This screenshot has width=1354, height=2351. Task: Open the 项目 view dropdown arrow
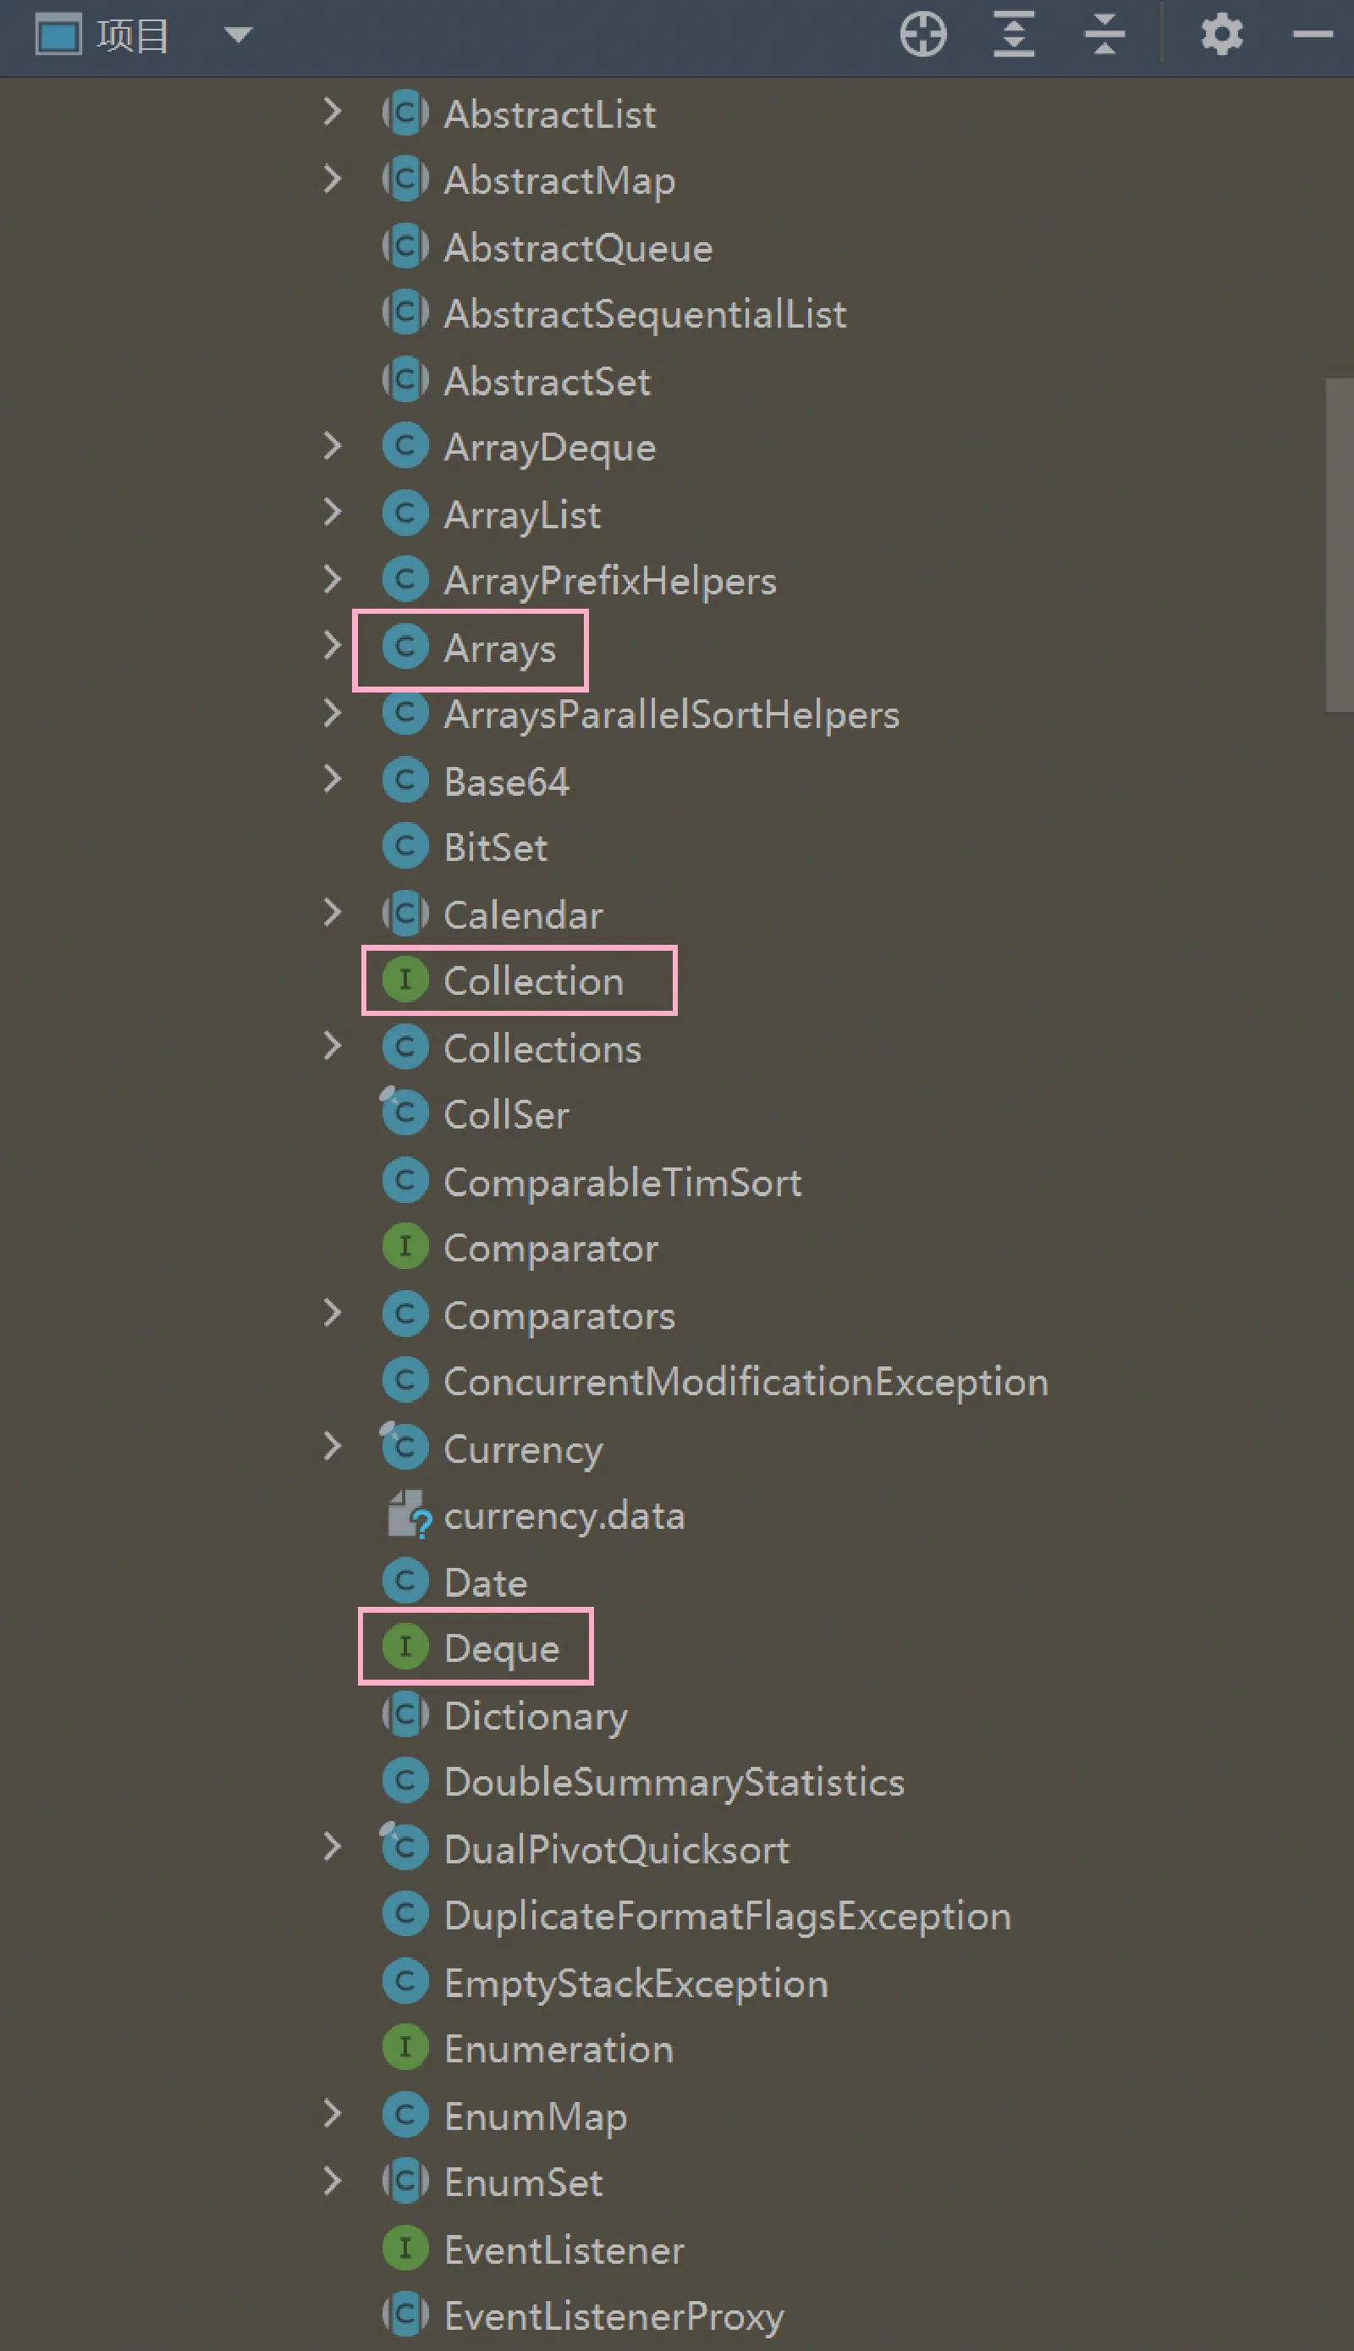click(x=238, y=36)
